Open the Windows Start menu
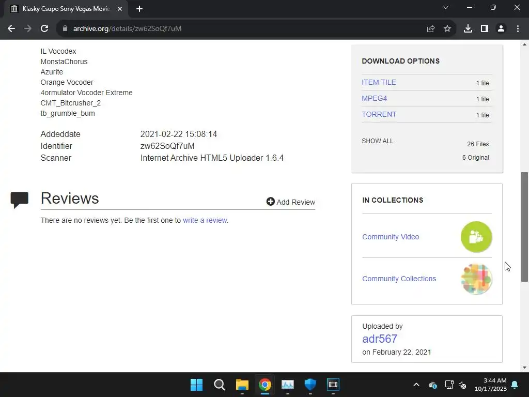The height and width of the screenshot is (397, 529). coord(196,385)
